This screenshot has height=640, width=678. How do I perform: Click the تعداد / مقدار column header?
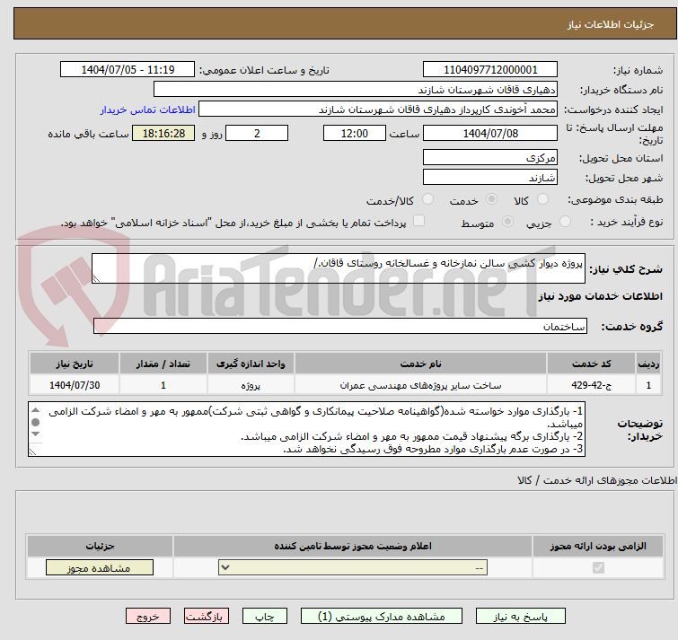pos(163,364)
